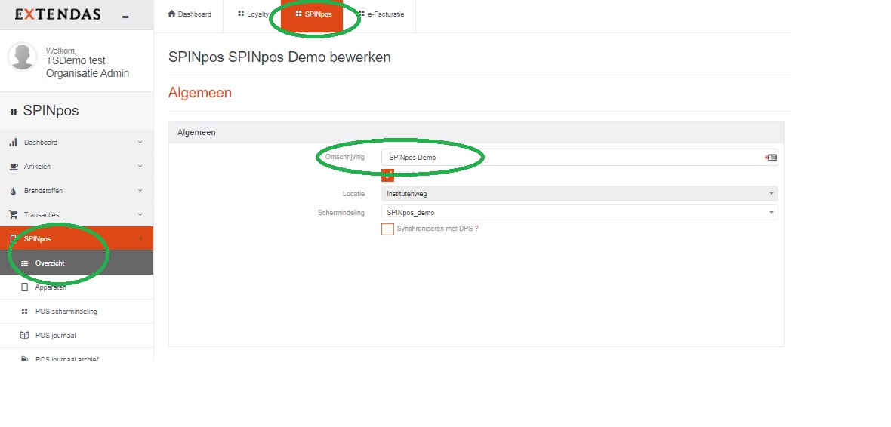Expand the Dashboard sidebar chevron

pos(140,142)
